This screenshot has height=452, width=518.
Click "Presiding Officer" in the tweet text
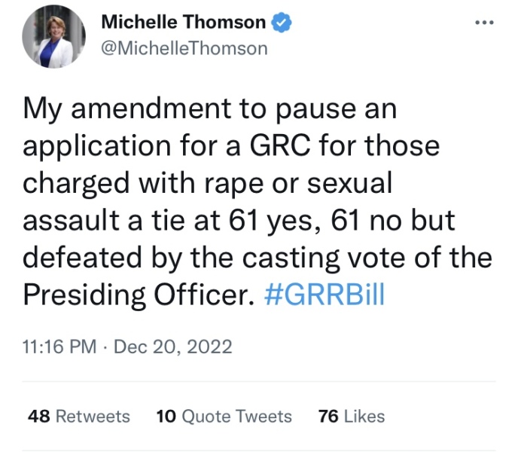134,294
